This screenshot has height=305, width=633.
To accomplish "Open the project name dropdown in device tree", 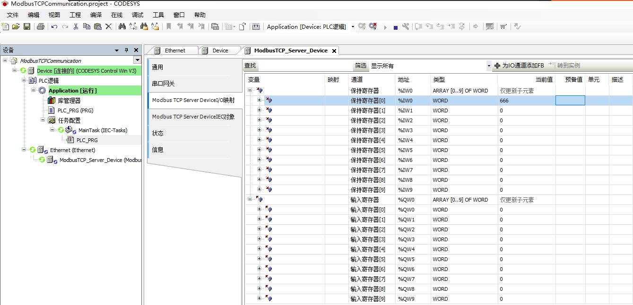I will pos(137,60).
